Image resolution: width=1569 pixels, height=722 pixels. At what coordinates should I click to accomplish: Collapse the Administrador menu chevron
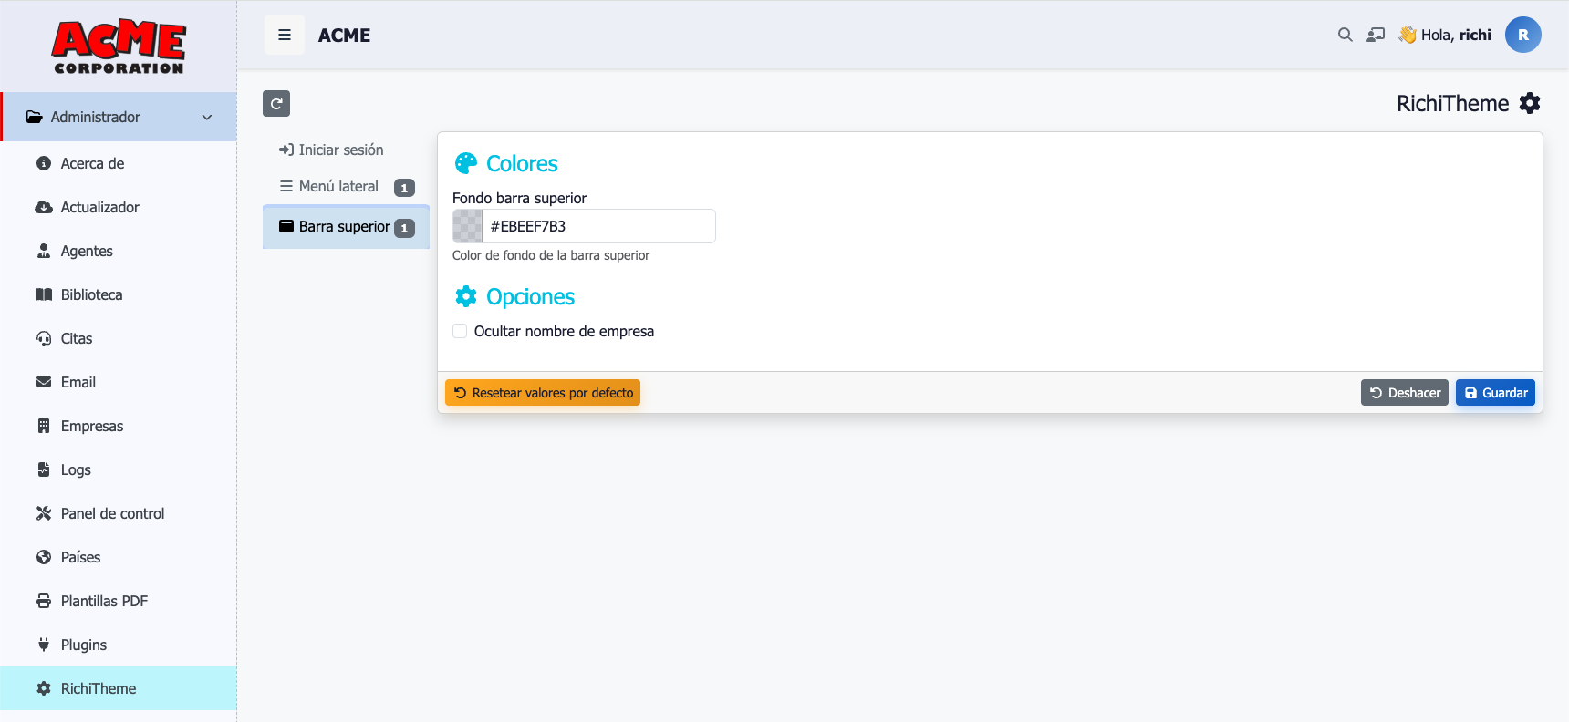click(207, 117)
